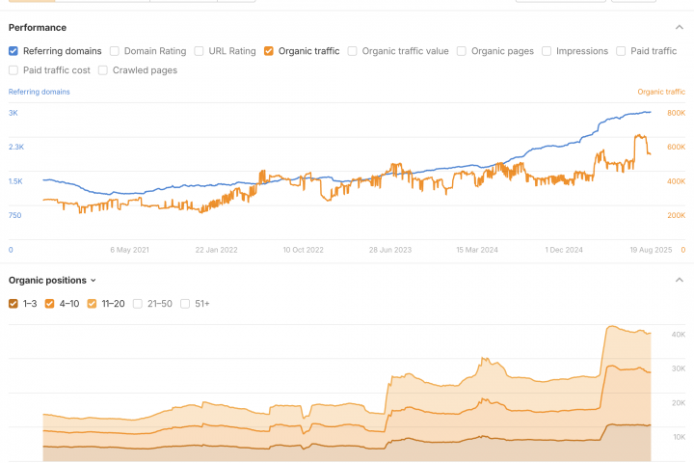
Task: Enable the 21–50 positions checkbox
Action: (138, 304)
